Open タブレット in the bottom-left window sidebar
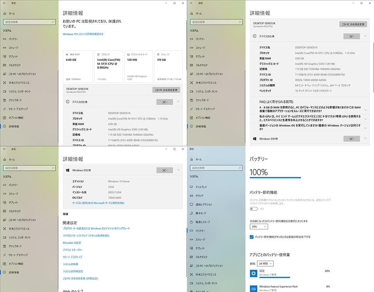 pyautogui.click(x=10, y=202)
